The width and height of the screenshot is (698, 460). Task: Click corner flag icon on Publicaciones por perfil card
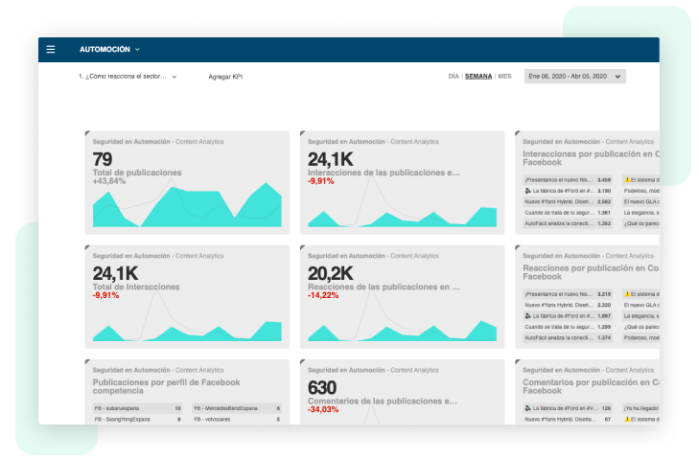point(87,361)
